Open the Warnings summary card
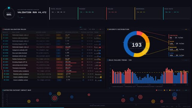The height and width of the screenshot is (108, 192). pyautogui.click(x=149, y=13)
